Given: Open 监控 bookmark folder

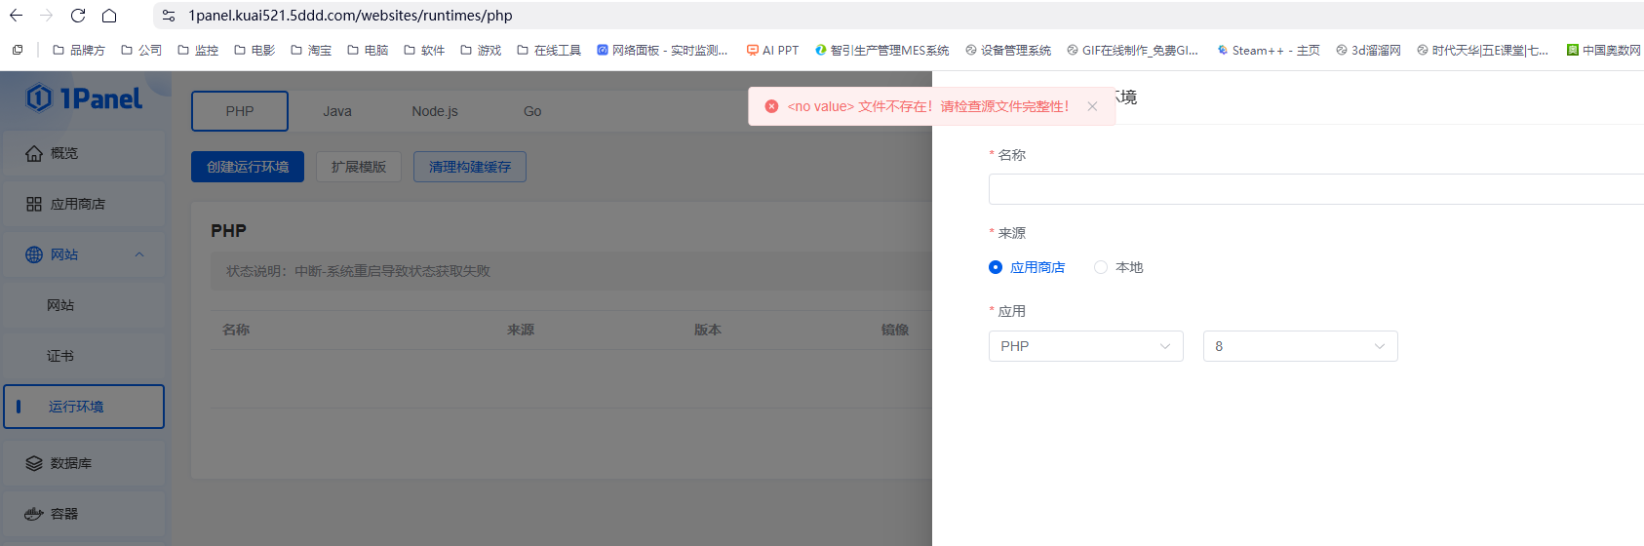Looking at the screenshot, I should (x=198, y=50).
